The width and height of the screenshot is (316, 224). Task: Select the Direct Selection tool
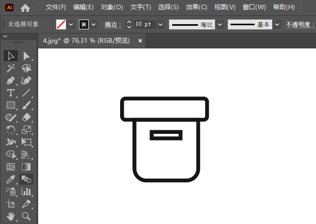pos(26,56)
